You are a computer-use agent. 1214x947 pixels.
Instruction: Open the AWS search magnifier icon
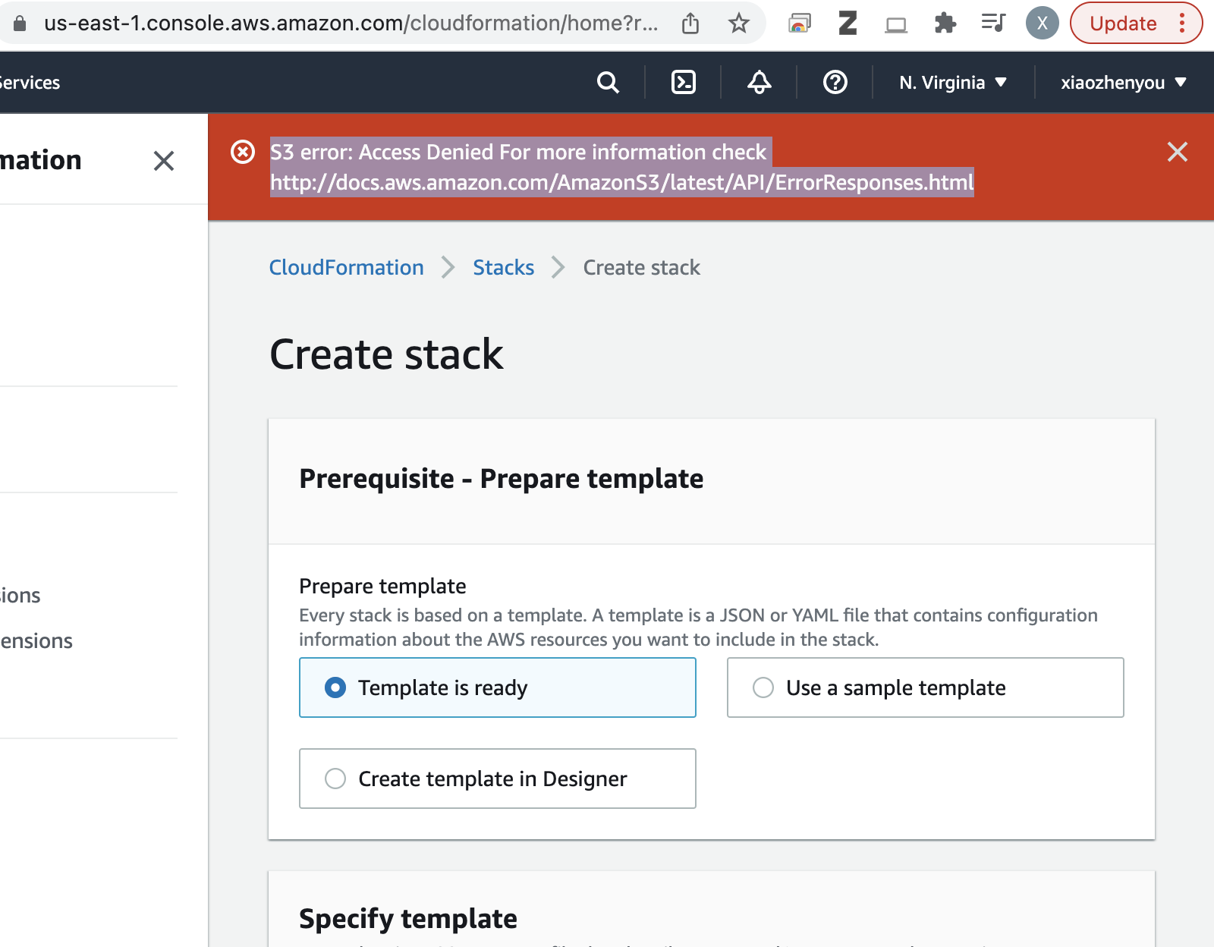[608, 82]
